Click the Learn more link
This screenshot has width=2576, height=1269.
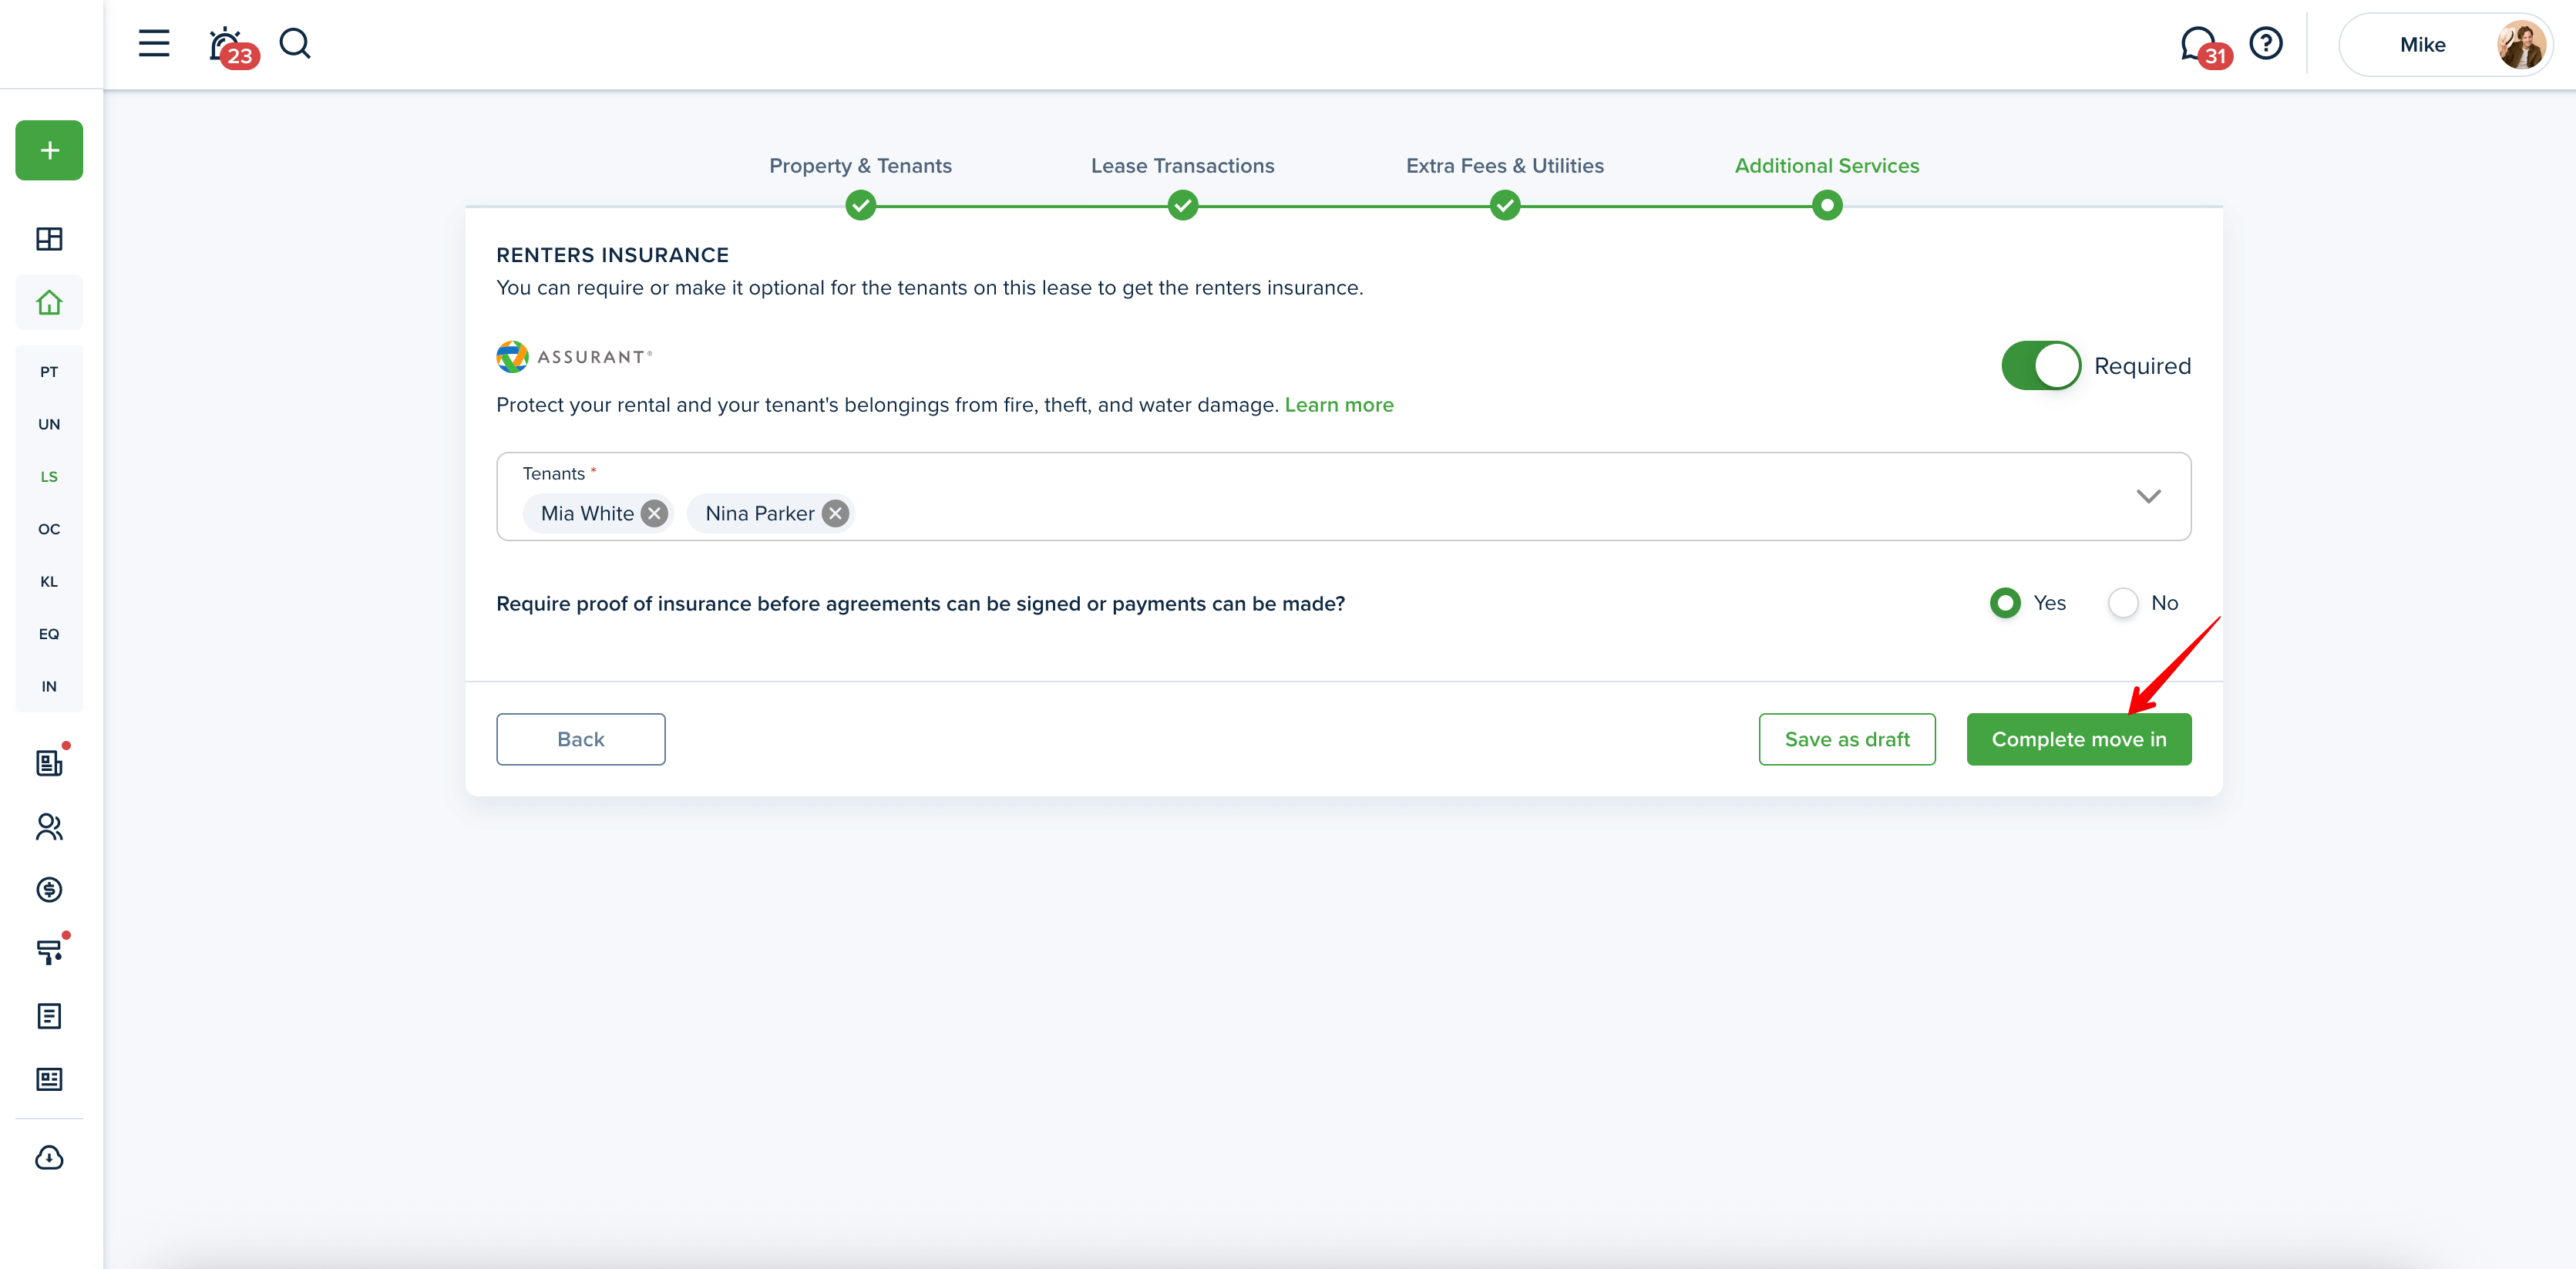(x=1338, y=405)
